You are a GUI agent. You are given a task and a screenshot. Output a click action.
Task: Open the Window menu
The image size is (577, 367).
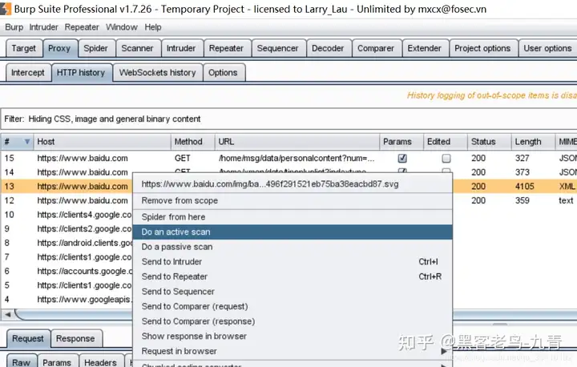coord(122,27)
